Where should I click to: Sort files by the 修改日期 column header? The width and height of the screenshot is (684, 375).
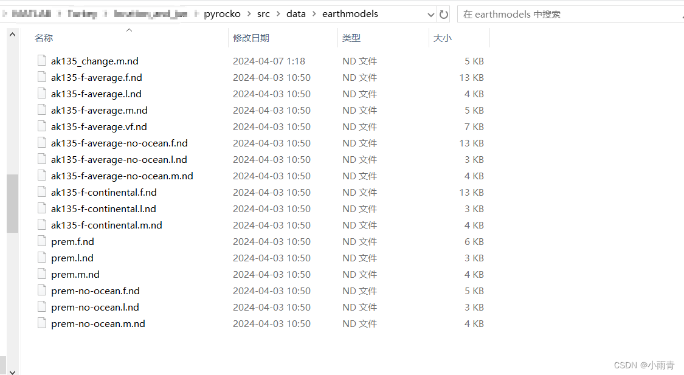pos(251,38)
